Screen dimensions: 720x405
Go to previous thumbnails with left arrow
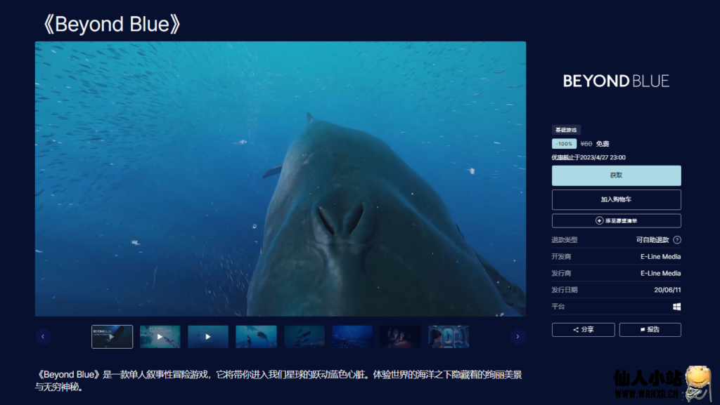pos(43,337)
